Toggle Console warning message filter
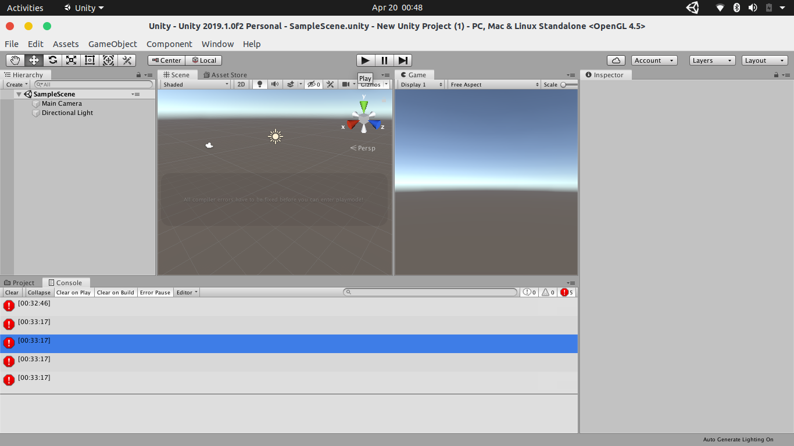Image resolution: width=794 pixels, height=446 pixels. pos(548,292)
